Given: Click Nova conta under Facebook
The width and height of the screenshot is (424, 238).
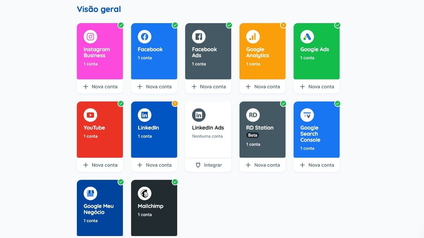Looking at the screenshot, I should pyautogui.click(x=154, y=86).
